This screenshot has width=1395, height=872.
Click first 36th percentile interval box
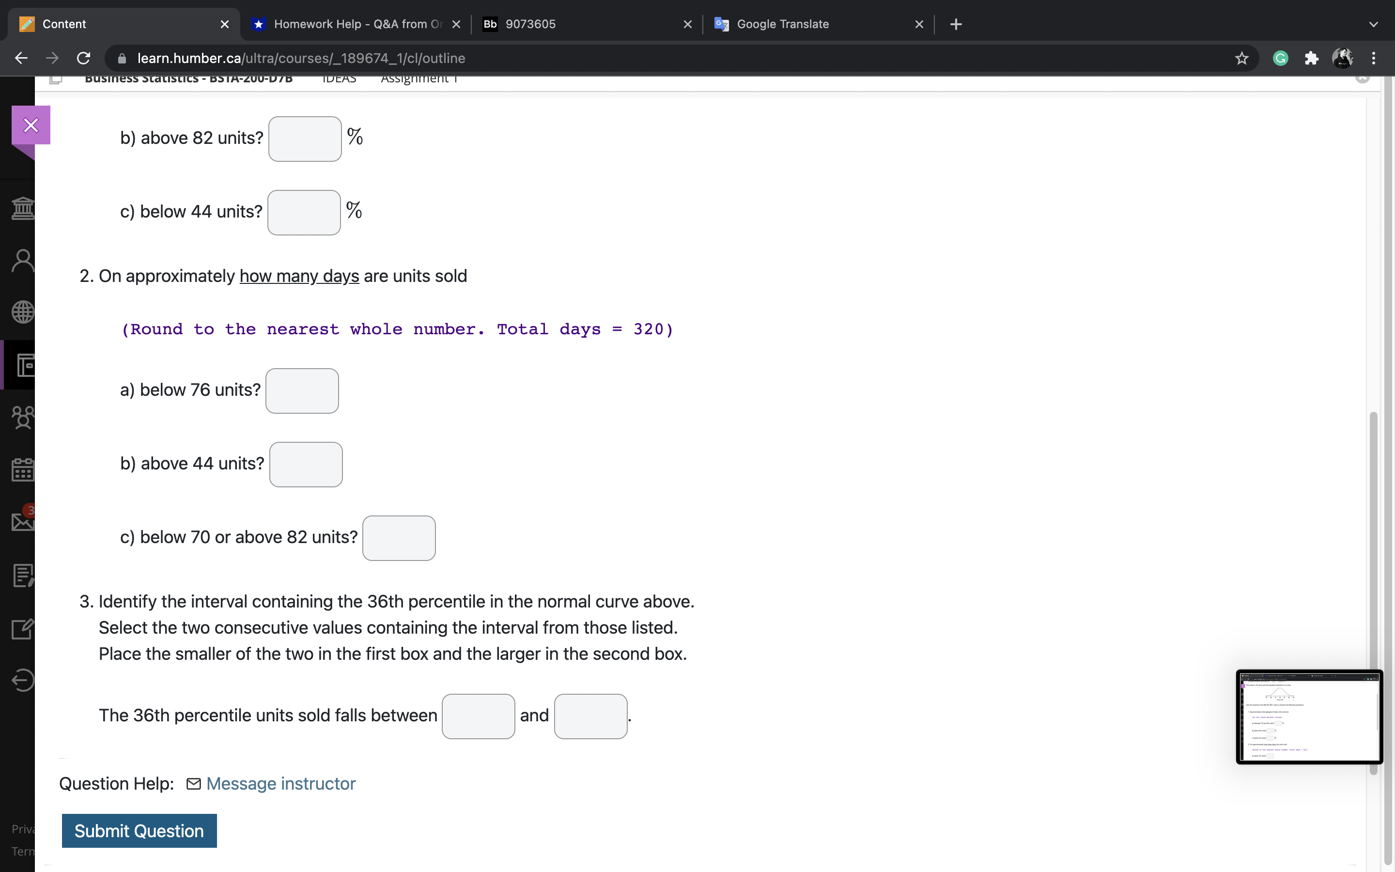pos(479,716)
